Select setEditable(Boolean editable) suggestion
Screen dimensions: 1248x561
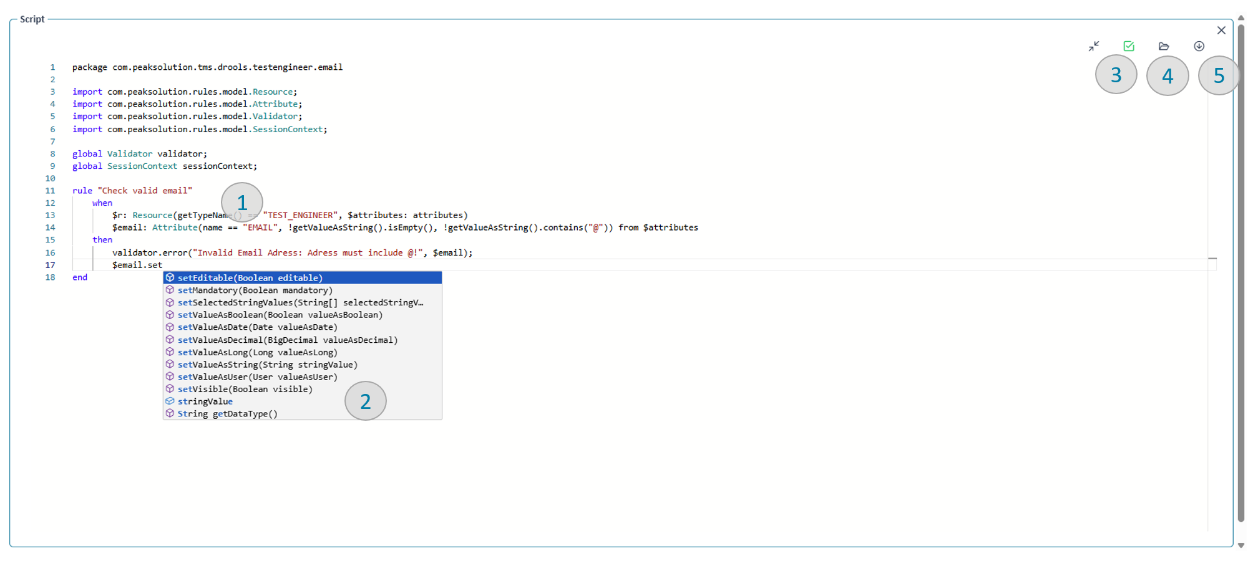coord(303,277)
